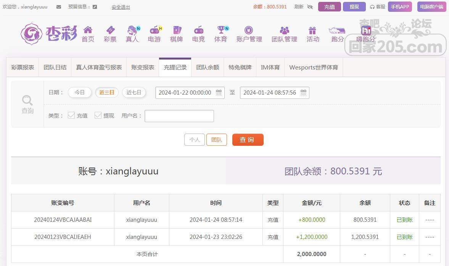The width and height of the screenshot is (449, 266).
Task: Switch to the 团队余额 tab
Action: 208,67
